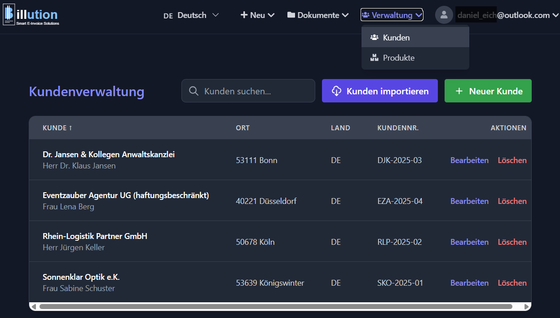560x318 pixels.
Task: Open the account email dropdown
Action: pos(508,15)
